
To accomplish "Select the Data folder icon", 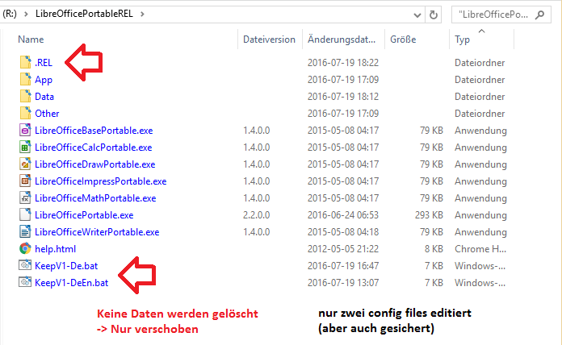I will [x=26, y=96].
